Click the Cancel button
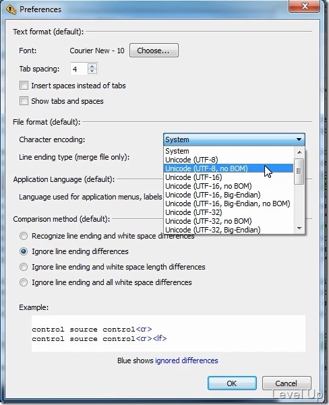 point(287,383)
